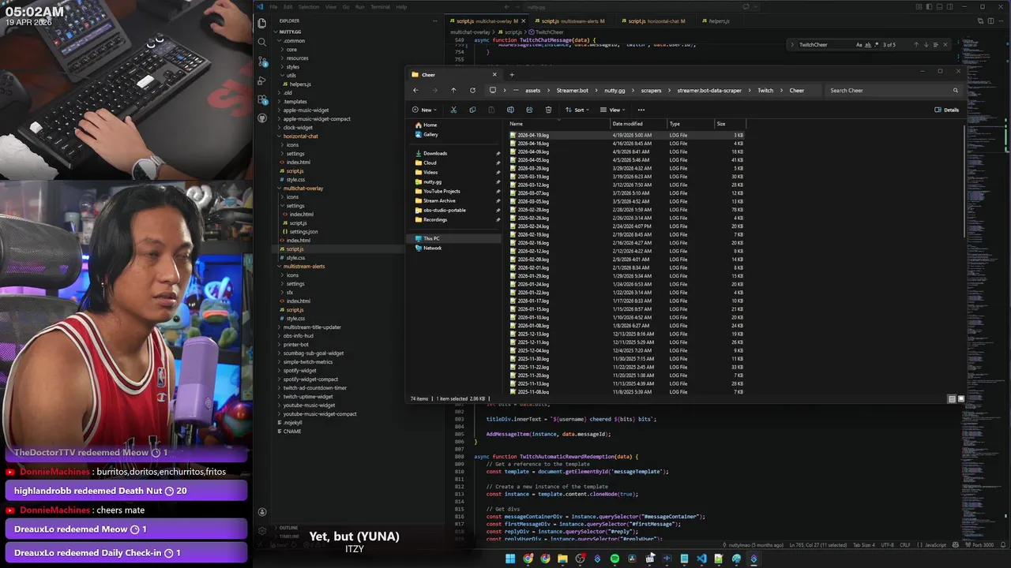
Task: Toggle Match Case in find widget
Action: click(x=859, y=45)
